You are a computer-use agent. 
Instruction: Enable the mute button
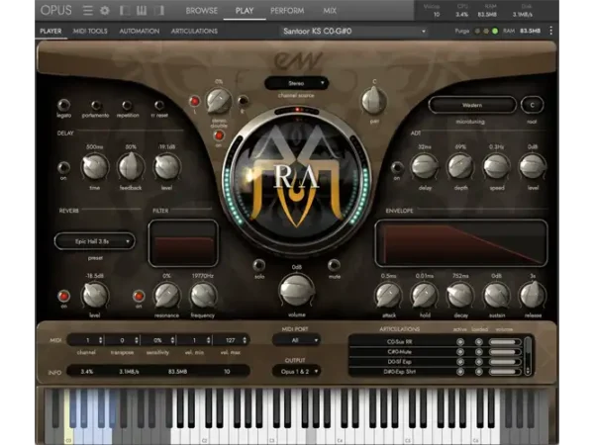(x=334, y=265)
